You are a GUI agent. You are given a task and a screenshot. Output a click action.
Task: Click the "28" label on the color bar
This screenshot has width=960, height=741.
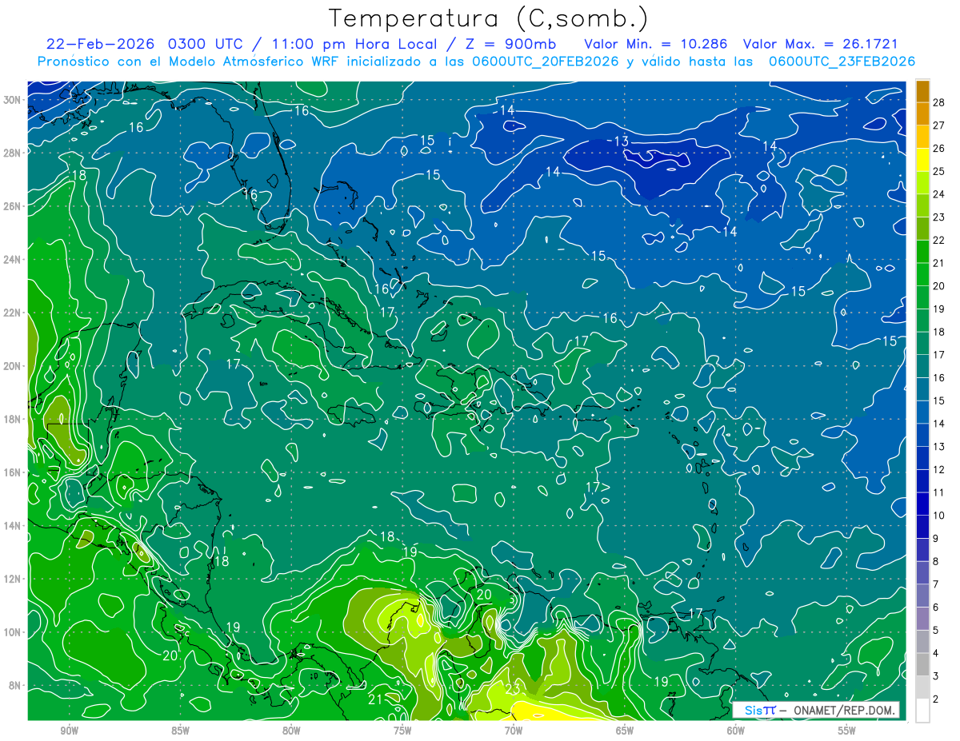click(x=938, y=102)
